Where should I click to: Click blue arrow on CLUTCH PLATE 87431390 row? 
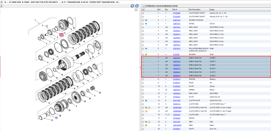click(146, 100)
